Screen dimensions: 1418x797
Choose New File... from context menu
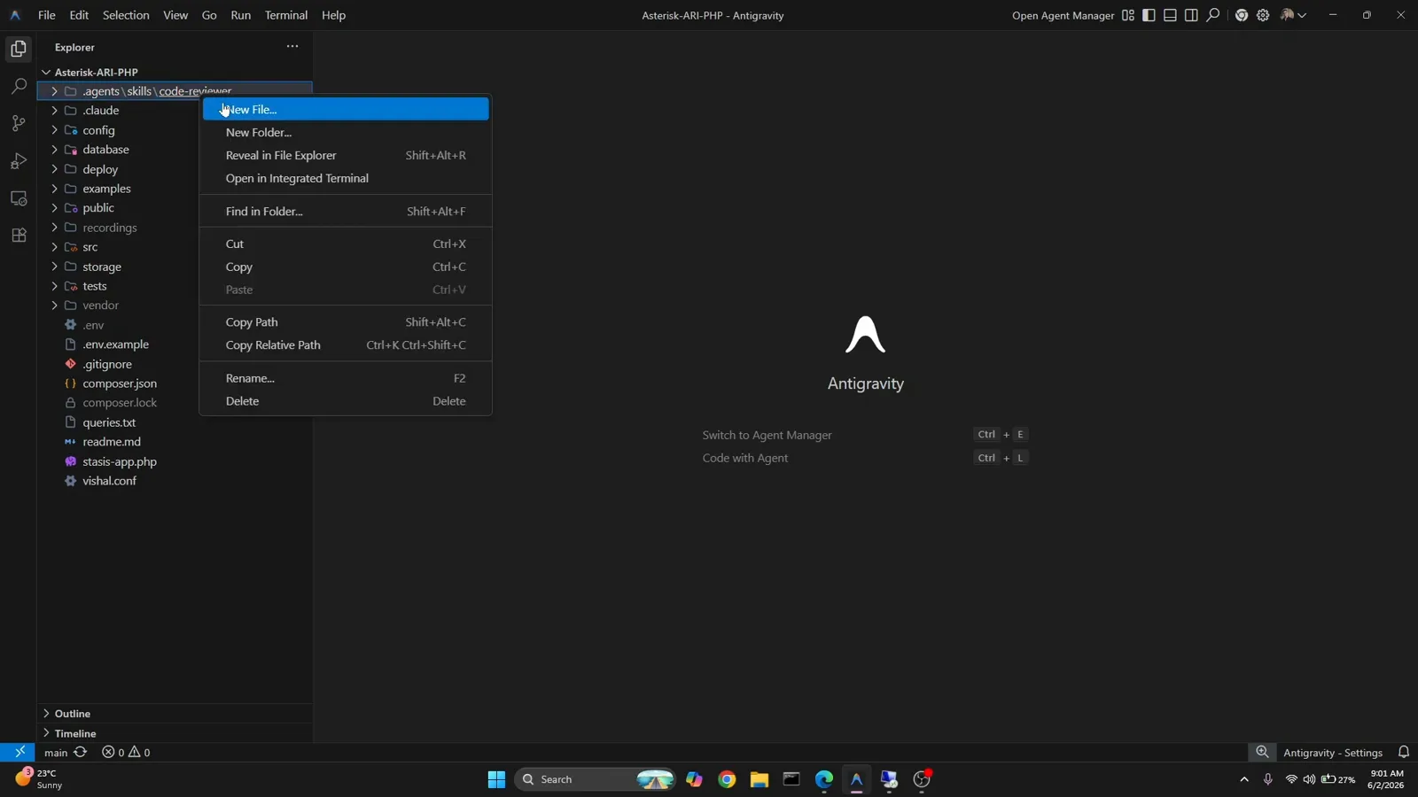point(346,110)
